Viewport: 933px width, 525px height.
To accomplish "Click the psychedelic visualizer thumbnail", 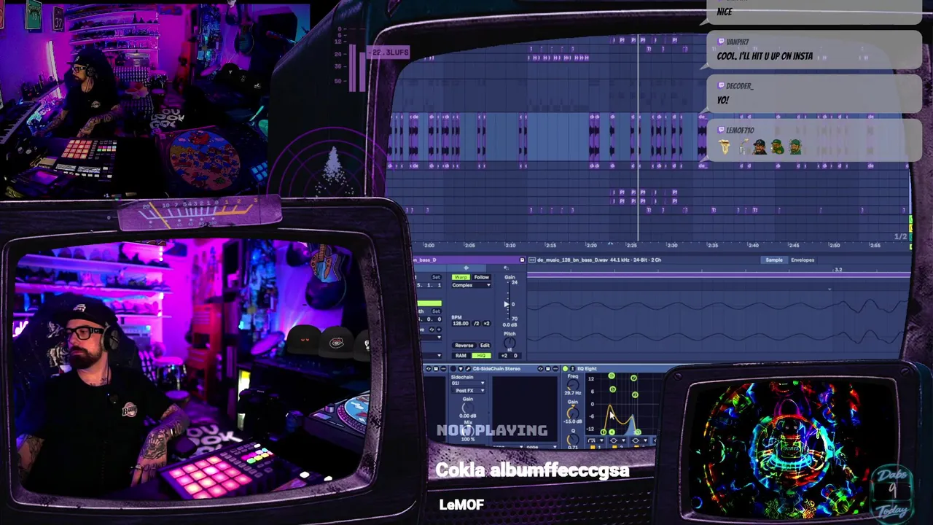I will [x=791, y=449].
